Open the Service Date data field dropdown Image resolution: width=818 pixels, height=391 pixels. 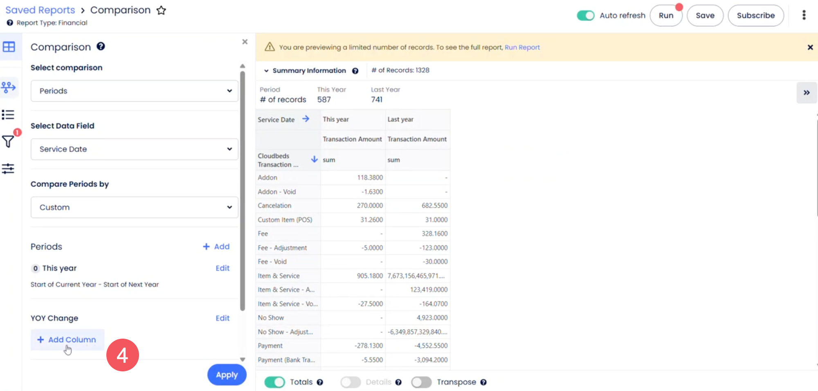[134, 149]
